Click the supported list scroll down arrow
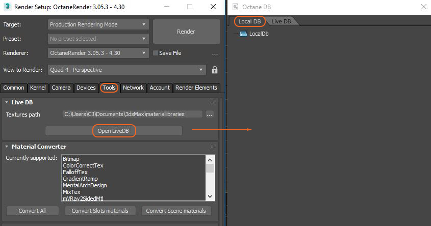 coord(210,196)
